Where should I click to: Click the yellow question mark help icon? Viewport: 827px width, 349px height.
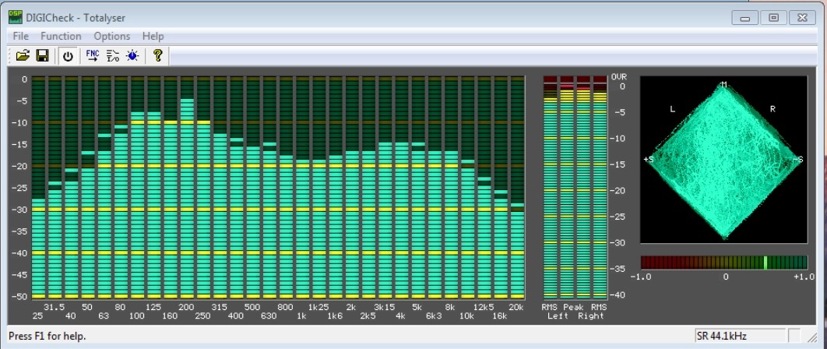(157, 55)
